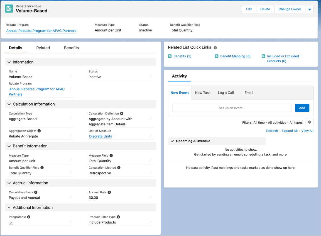
Task: Click the 'Aggregate Based' value
Action: [x=23, y=119]
